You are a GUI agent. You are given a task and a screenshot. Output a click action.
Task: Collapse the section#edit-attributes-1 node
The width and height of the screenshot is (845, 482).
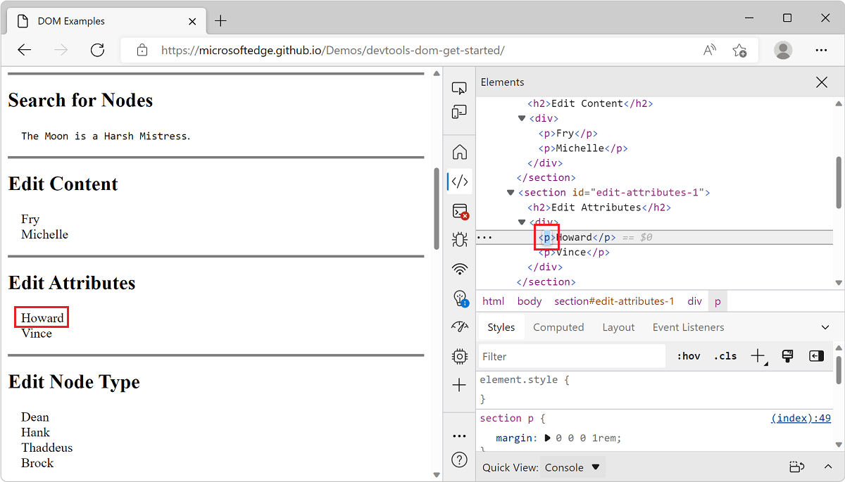point(510,192)
